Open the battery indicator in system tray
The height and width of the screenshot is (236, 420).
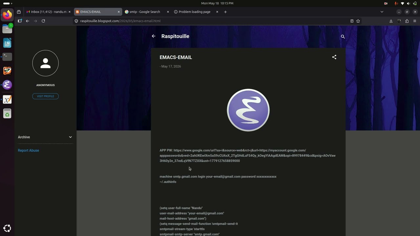[415, 3]
